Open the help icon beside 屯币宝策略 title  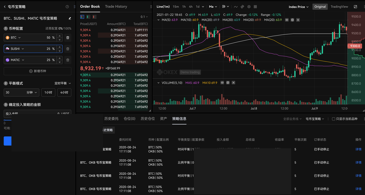[67, 7]
